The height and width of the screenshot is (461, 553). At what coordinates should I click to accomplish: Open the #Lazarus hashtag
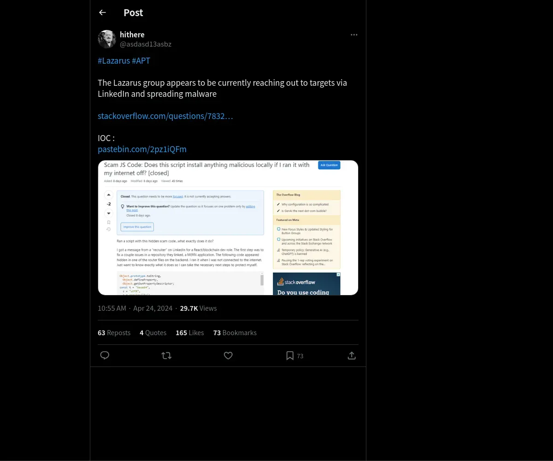tap(114, 60)
